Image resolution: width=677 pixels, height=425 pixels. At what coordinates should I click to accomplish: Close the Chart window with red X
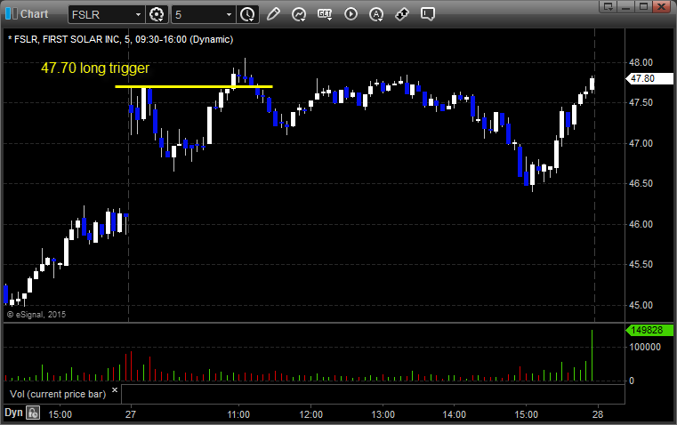(662, 6)
